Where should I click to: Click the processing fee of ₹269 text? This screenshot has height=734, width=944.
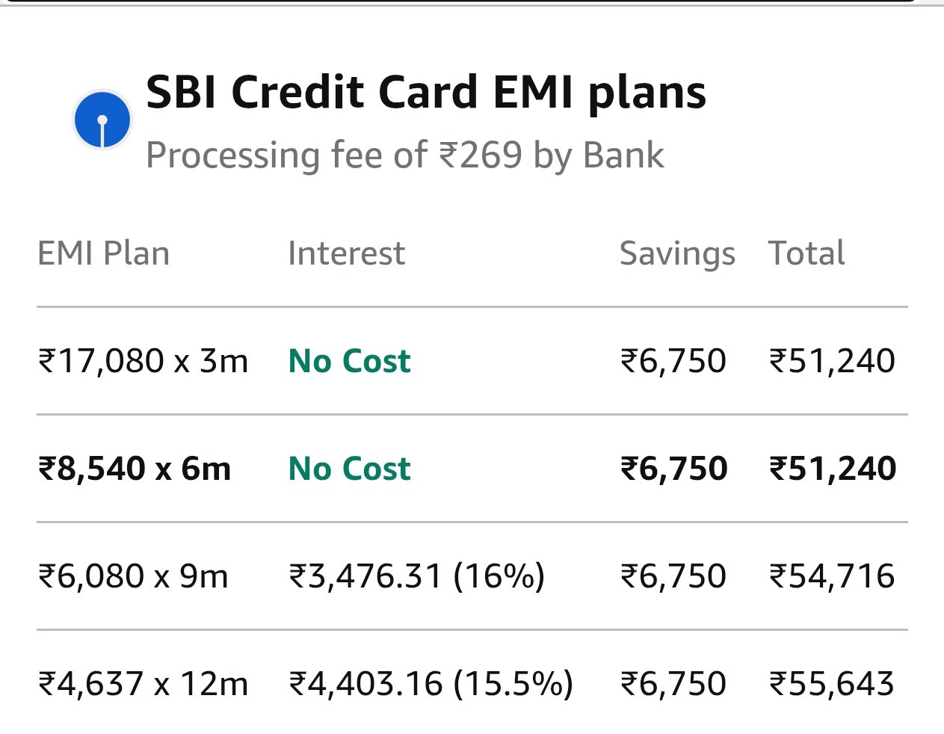point(404,155)
